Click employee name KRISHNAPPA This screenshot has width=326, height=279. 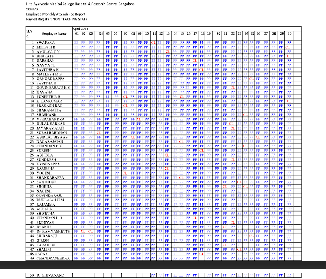[48, 164]
